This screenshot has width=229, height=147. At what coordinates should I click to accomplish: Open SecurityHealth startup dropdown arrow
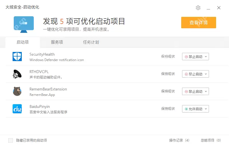coord(206,57)
